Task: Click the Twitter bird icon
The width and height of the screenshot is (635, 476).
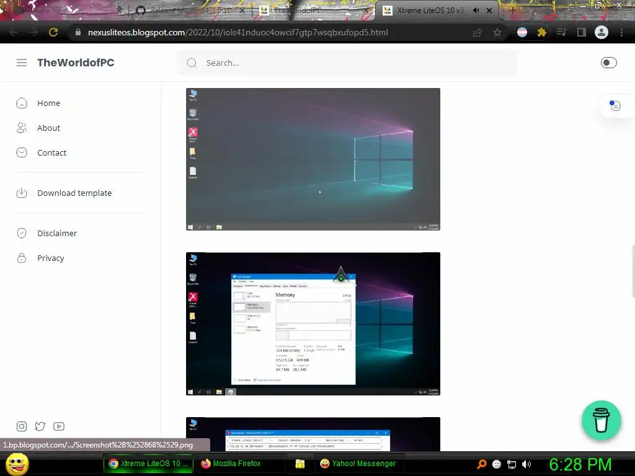Action: (x=40, y=426)
